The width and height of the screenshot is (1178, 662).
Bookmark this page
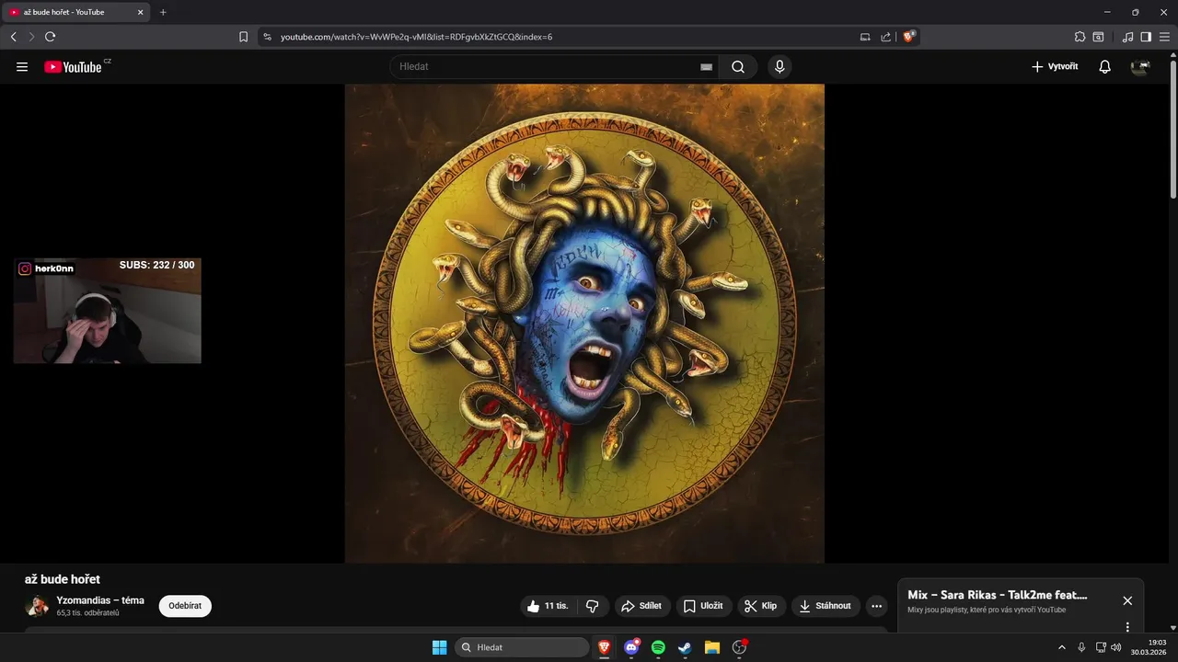243,37
